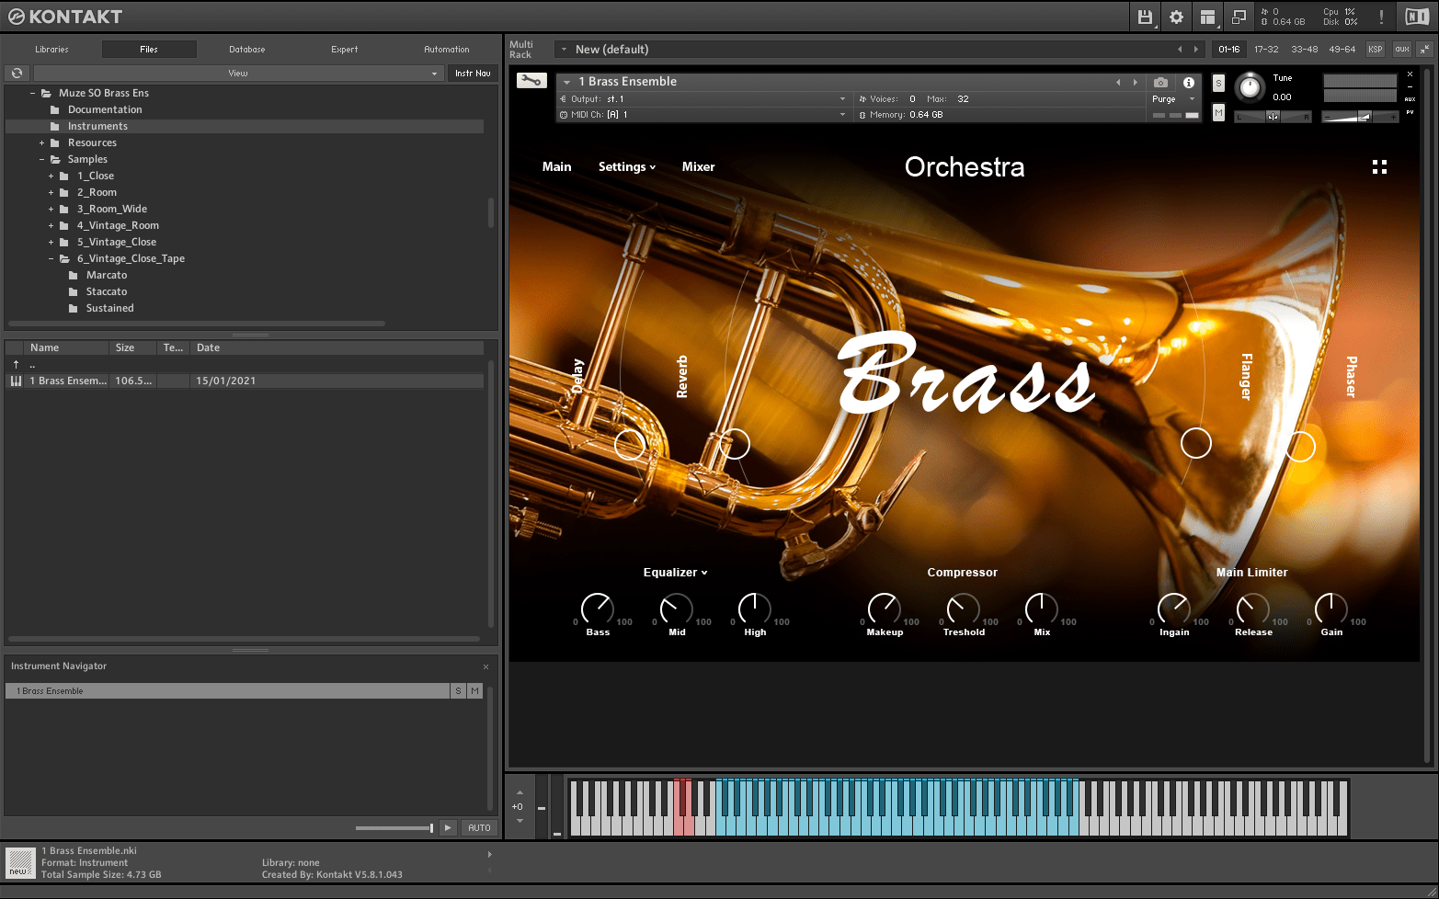Click the refresh browser icon
This screenshot has width=1439, height=899.
(x=17, y=73)
